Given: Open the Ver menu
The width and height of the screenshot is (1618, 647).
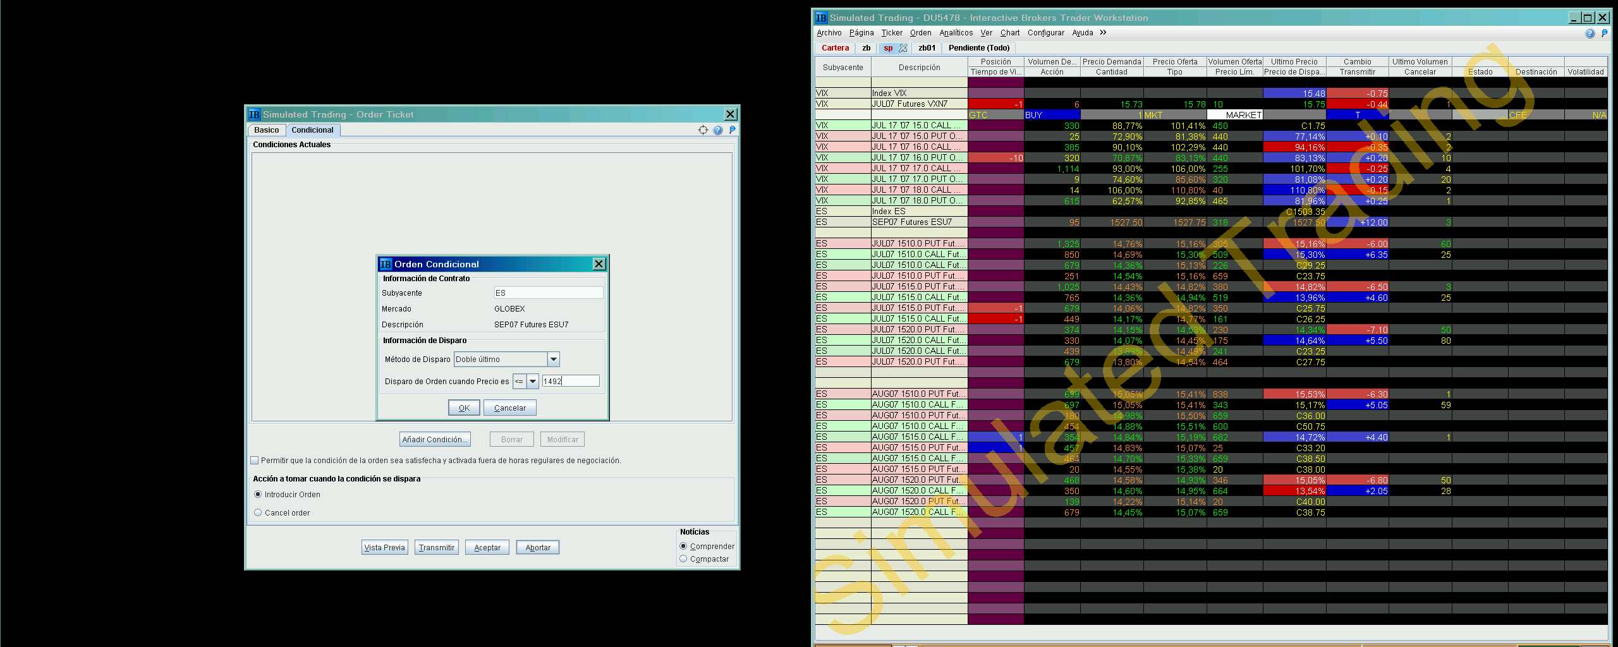Looking at the screenshot, I should tap(987, 33).
